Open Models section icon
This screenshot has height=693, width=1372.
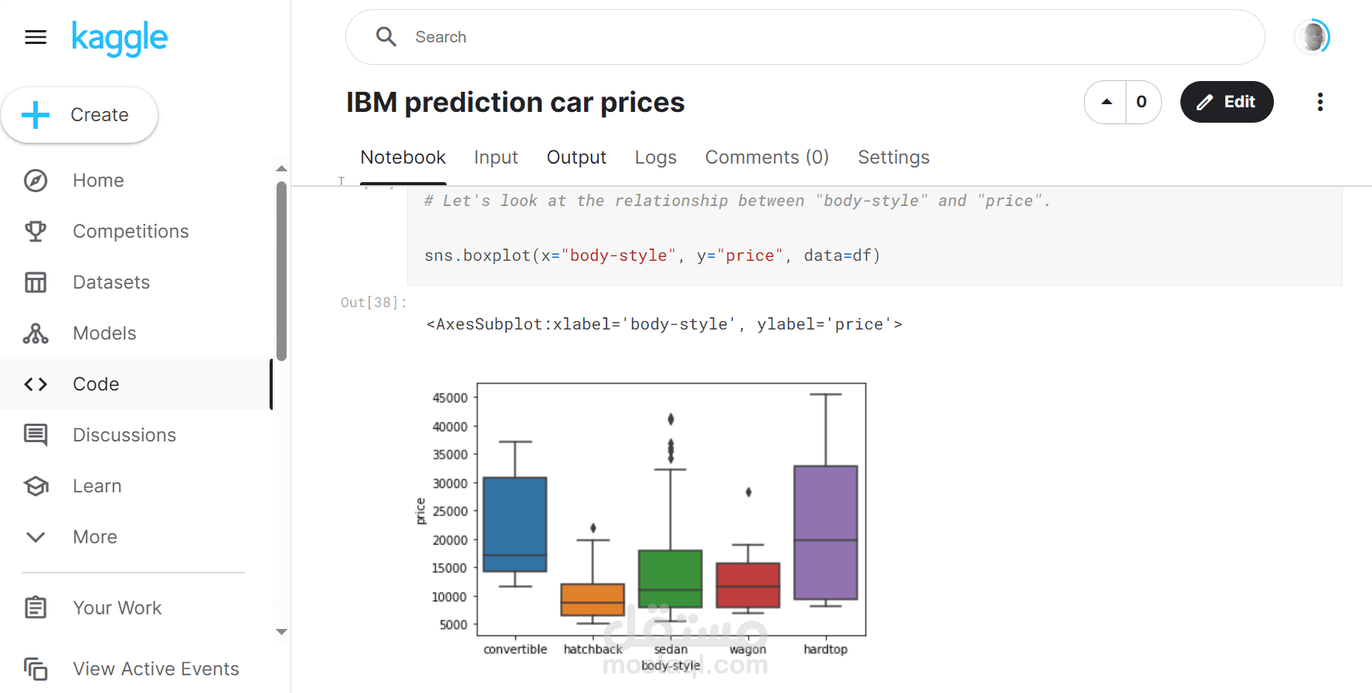tap(36, 333)
